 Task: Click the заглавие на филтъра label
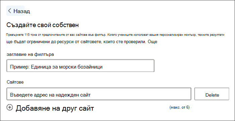click(x=30, y=54)
